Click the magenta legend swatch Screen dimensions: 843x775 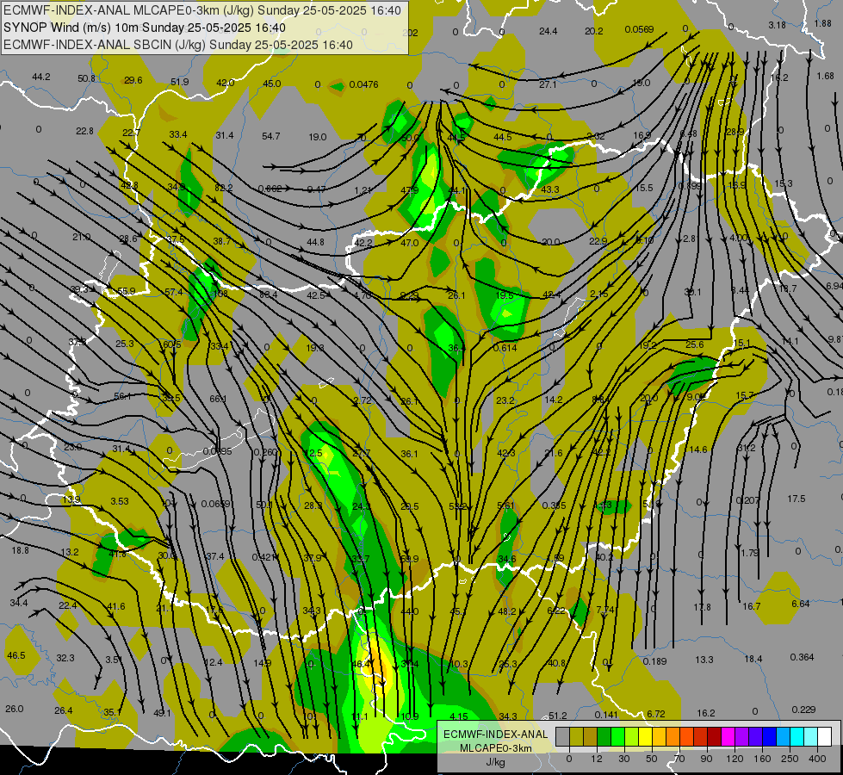[728, 736]
